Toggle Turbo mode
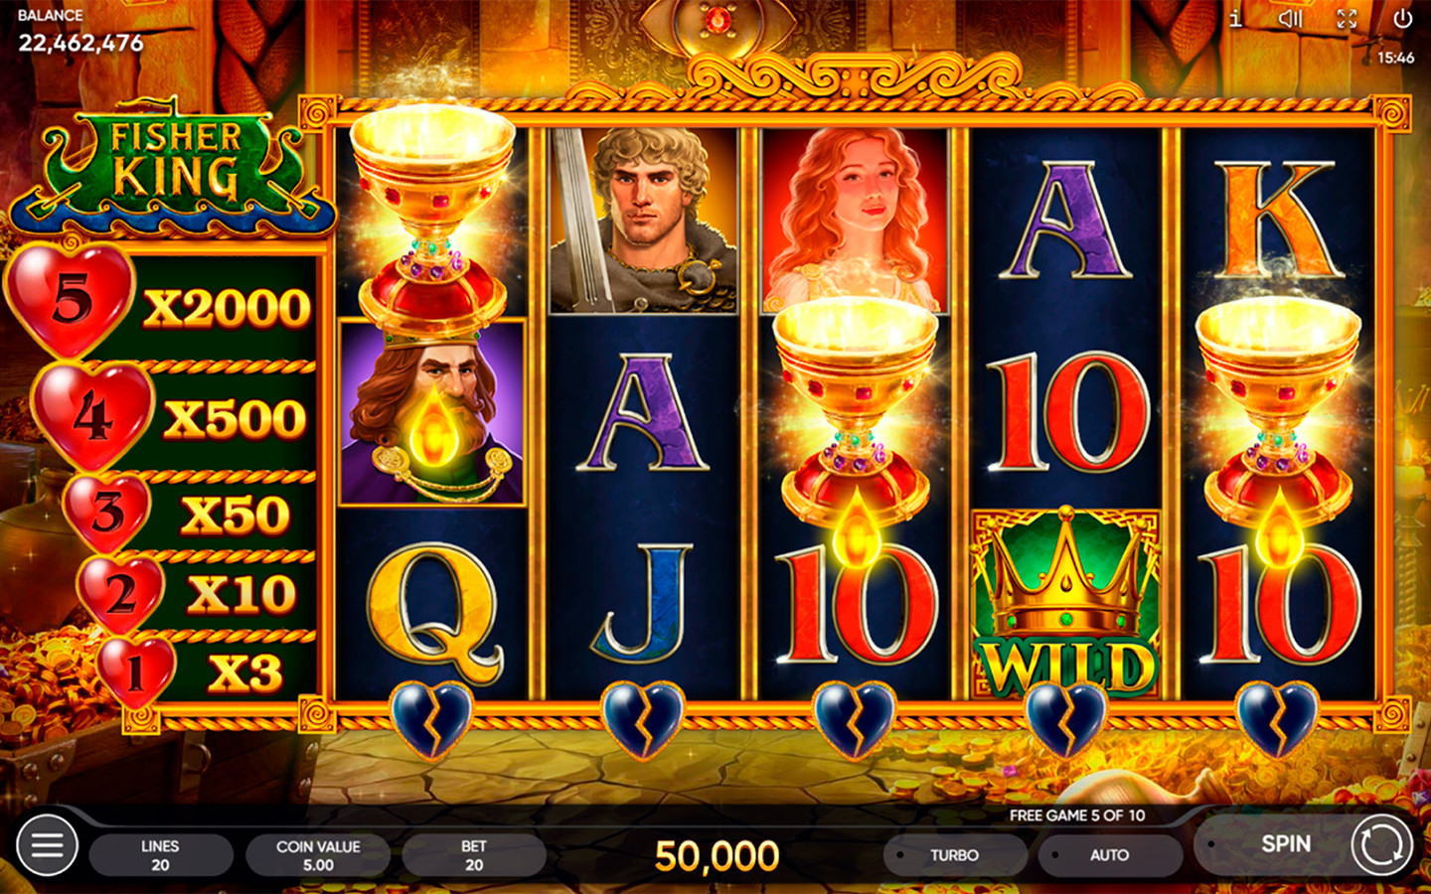1431x894 pixels. click(x=955, y=855)
